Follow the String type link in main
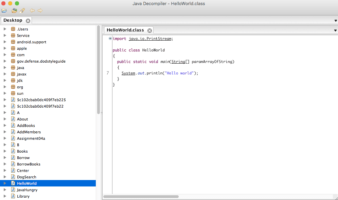This screenshot has width=338, height=200. click(x=178, y=62)
